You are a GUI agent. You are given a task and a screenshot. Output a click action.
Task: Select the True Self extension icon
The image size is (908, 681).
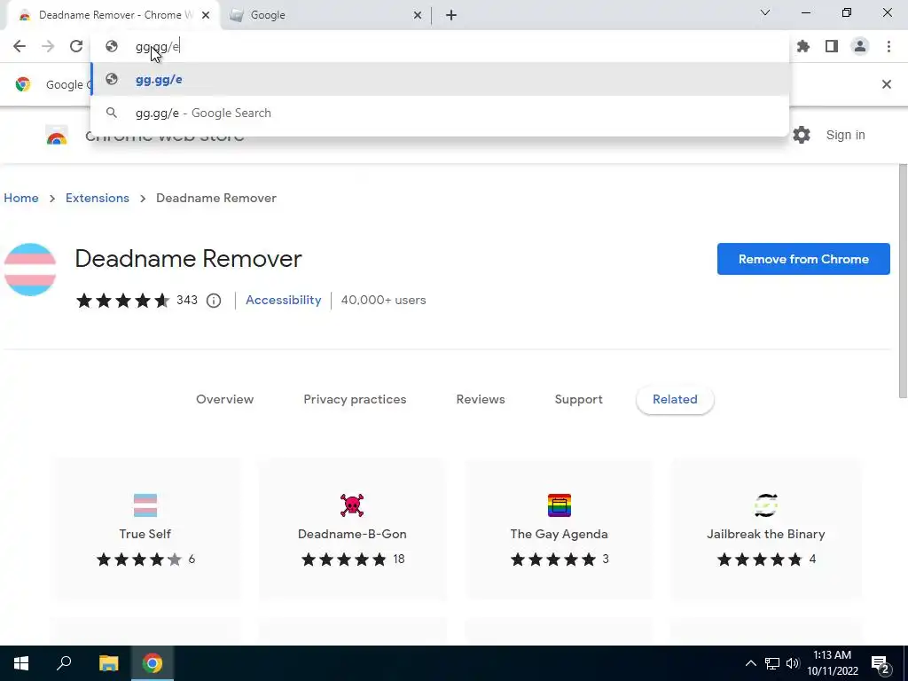[145, 505]
